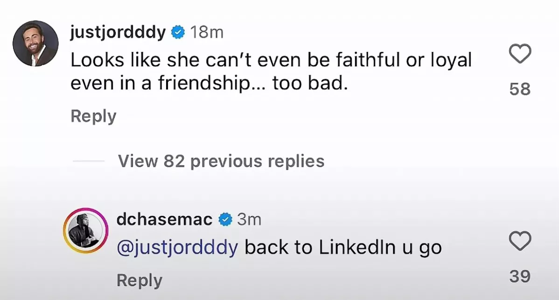
Task: Click the 3m reply timestamp
Action: (x=249, y=219)
